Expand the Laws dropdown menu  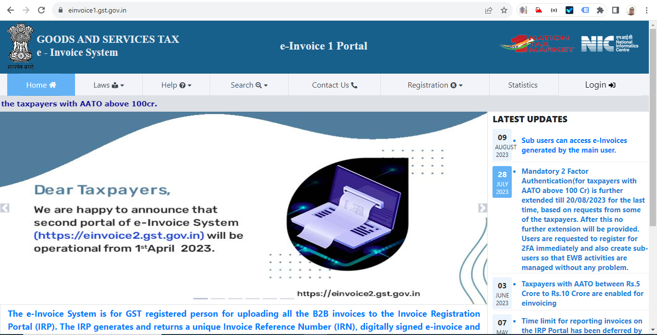[109, 85]
